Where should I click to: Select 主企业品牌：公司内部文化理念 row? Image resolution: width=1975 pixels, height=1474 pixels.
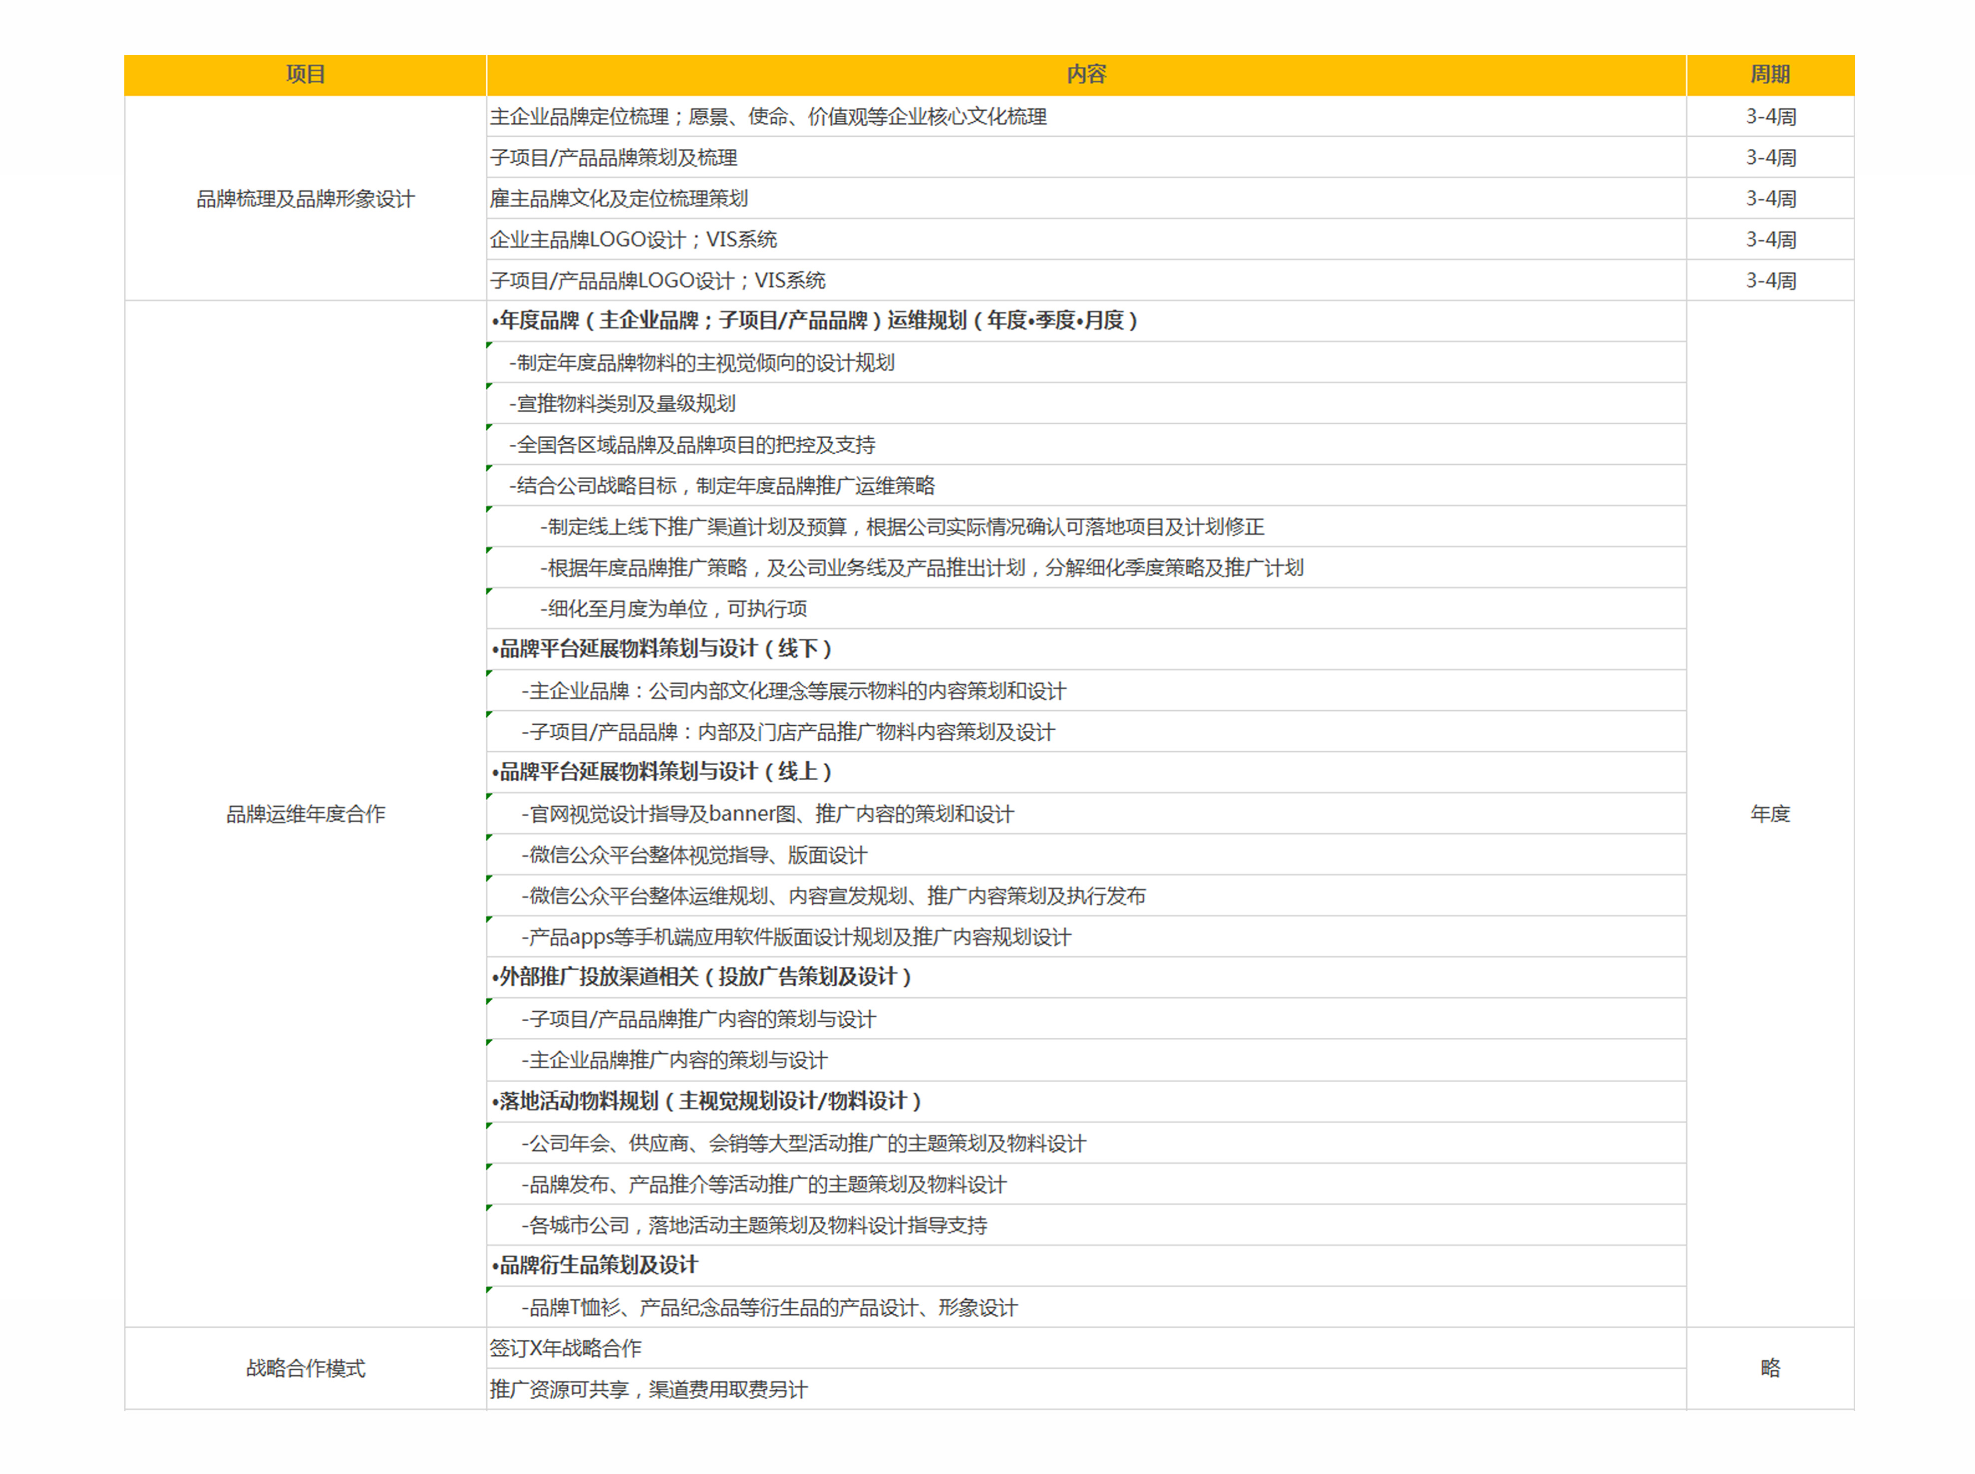pyautogui.click(x=1086, y=691)
